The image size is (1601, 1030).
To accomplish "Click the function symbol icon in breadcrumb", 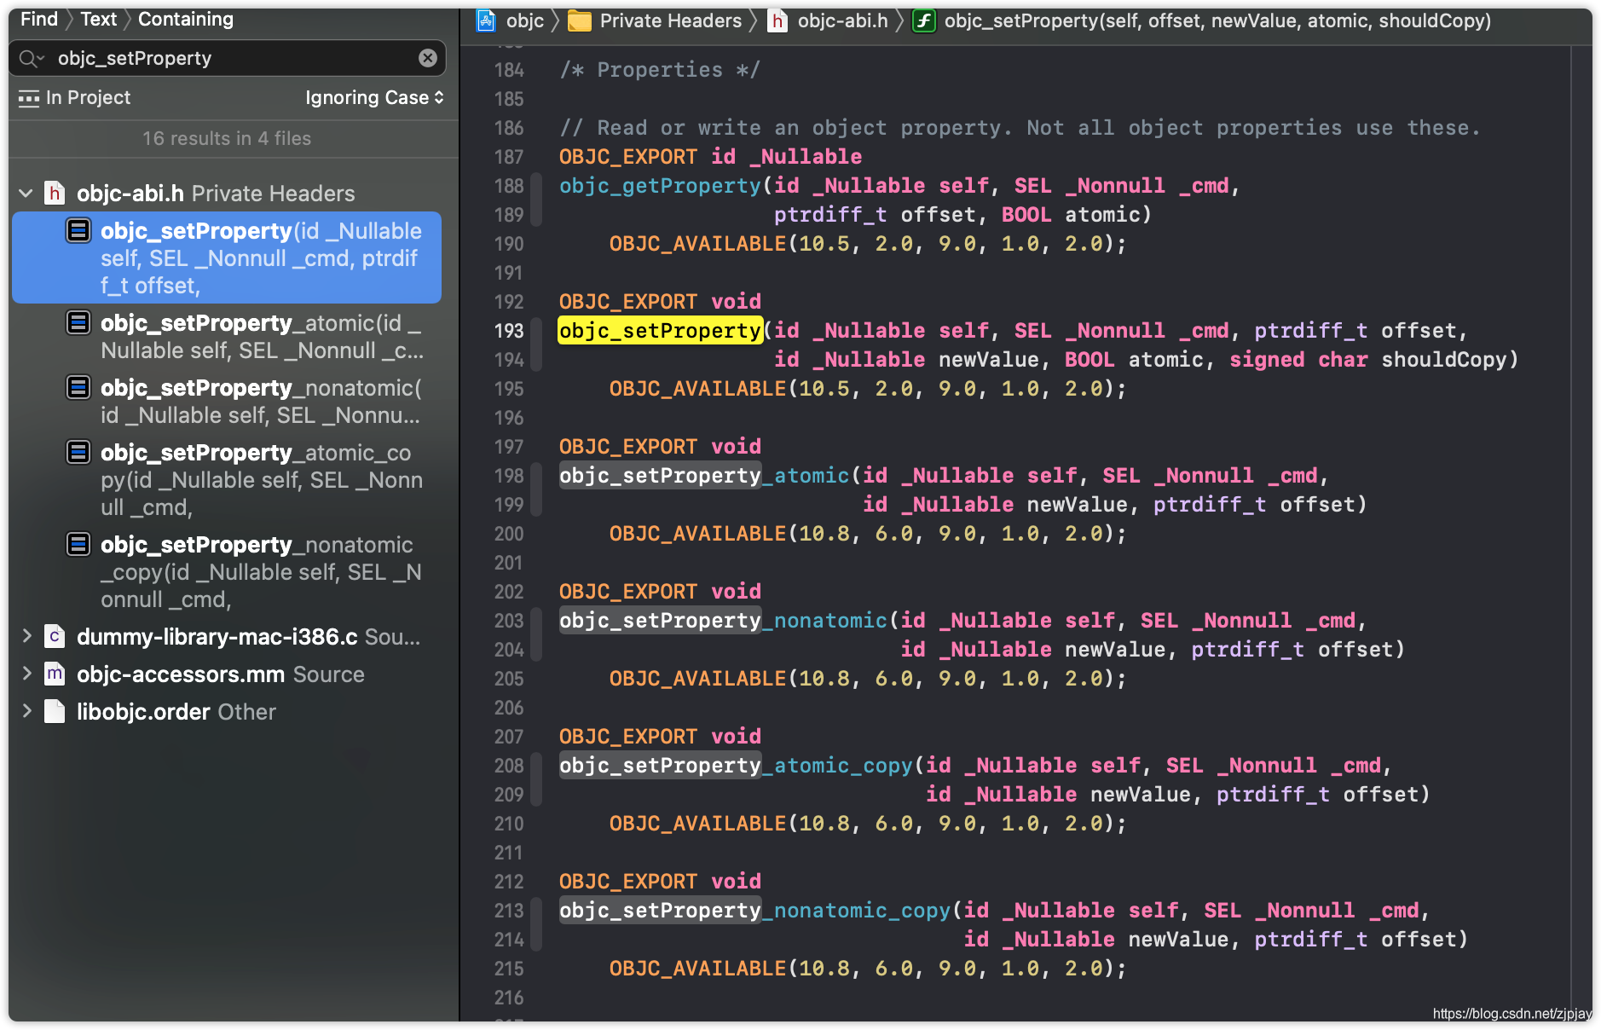I will tap(923, 20).
